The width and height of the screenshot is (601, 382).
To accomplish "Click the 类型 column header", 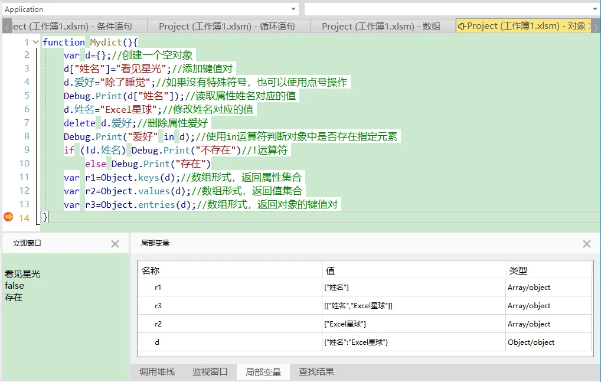I will [549, 270].
